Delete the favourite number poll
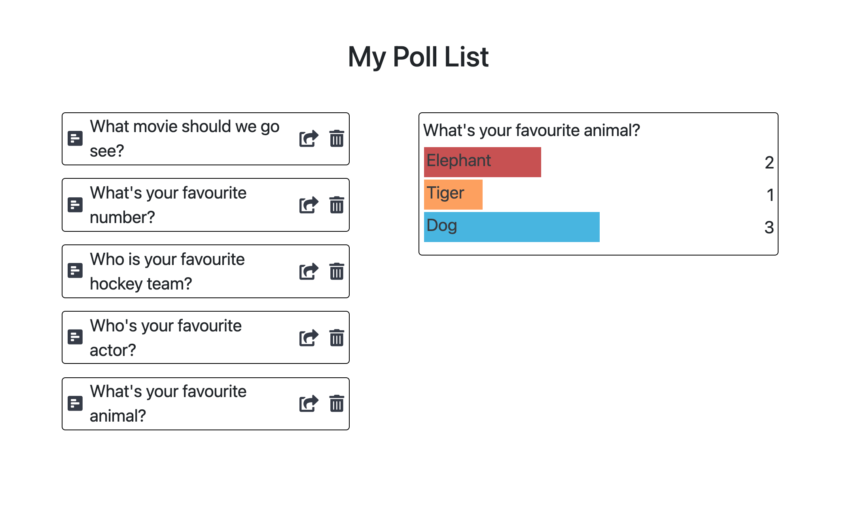The width and height of the screenshot is (841, 511). coord(337,205)
